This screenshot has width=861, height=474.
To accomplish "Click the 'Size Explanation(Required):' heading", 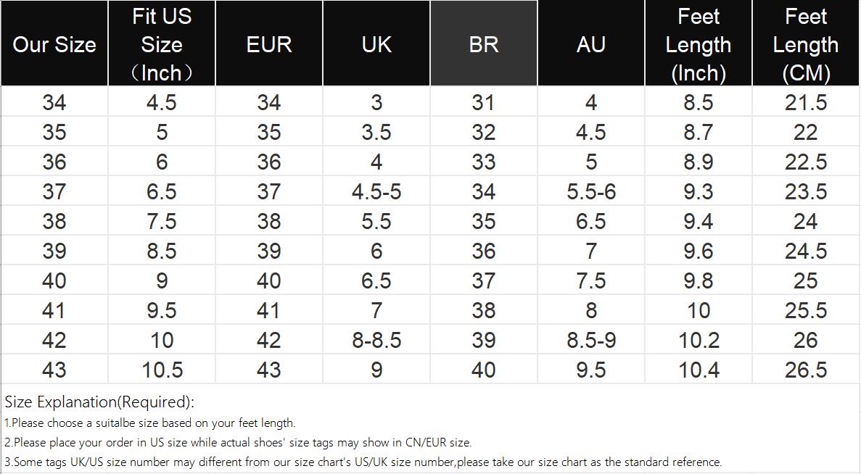I will [x=99, y=402].
